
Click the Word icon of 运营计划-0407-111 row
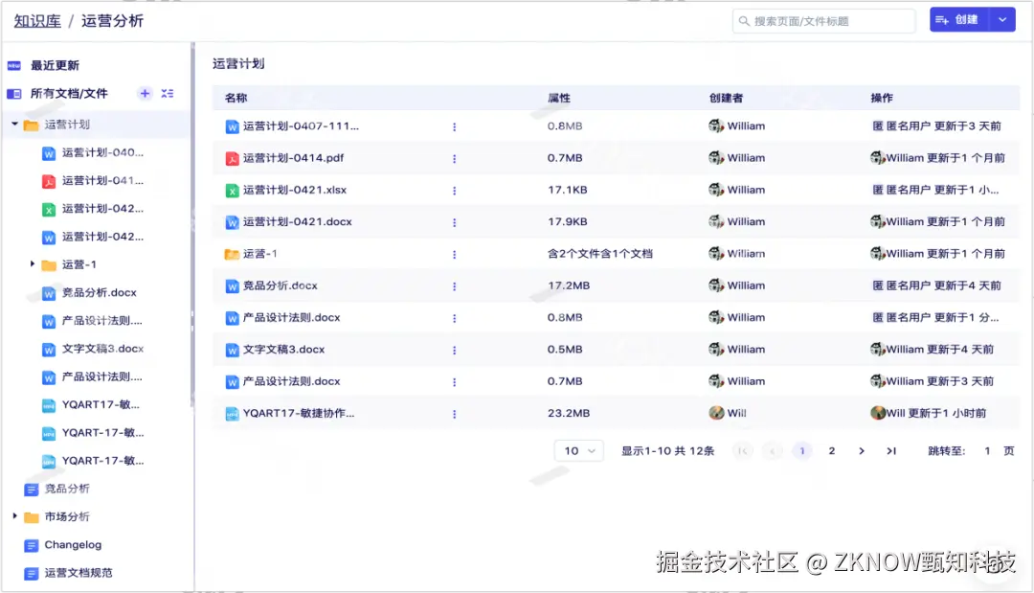[x=232, y=126]
